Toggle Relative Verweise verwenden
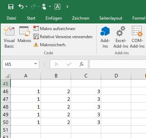Viewport: 146px width, 138px height. (x=63, y=37)
